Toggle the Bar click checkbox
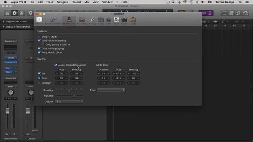This screenshot has height=142, width=253. [39, 73]
